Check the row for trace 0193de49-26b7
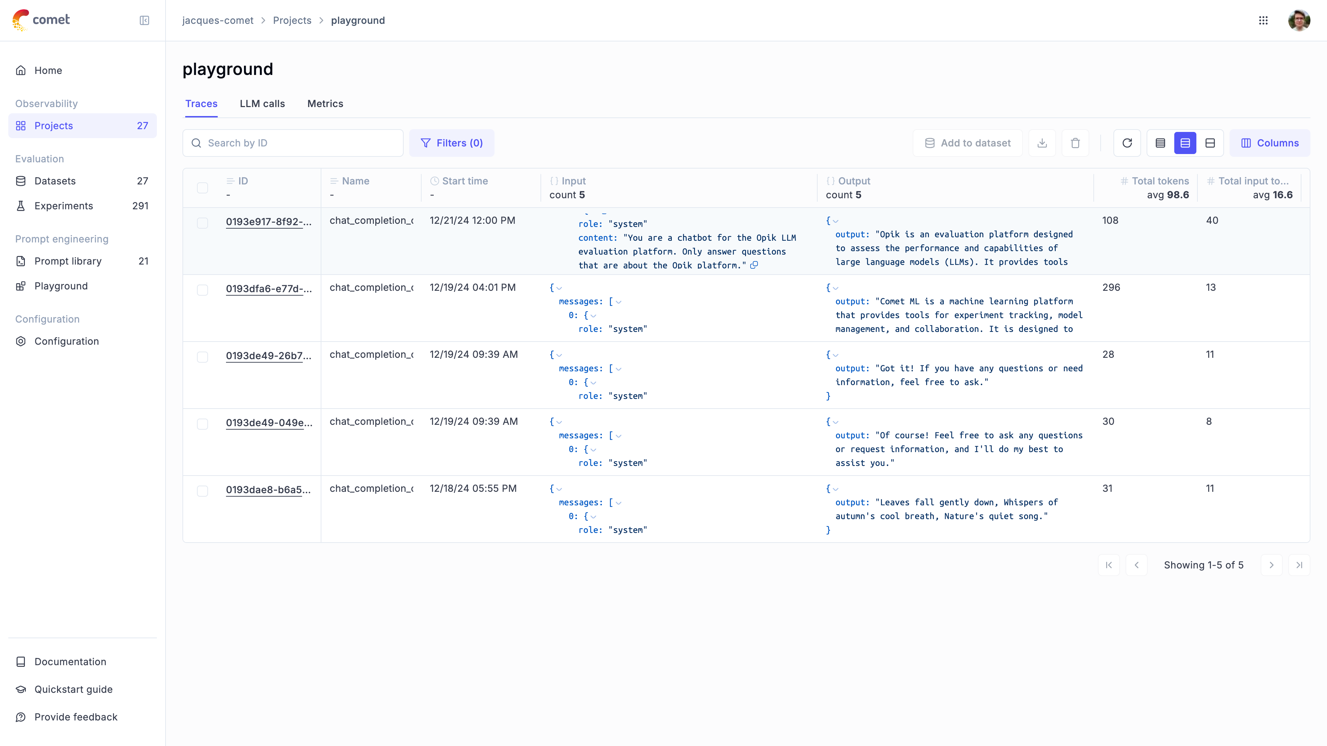 (x=203, y=357)
